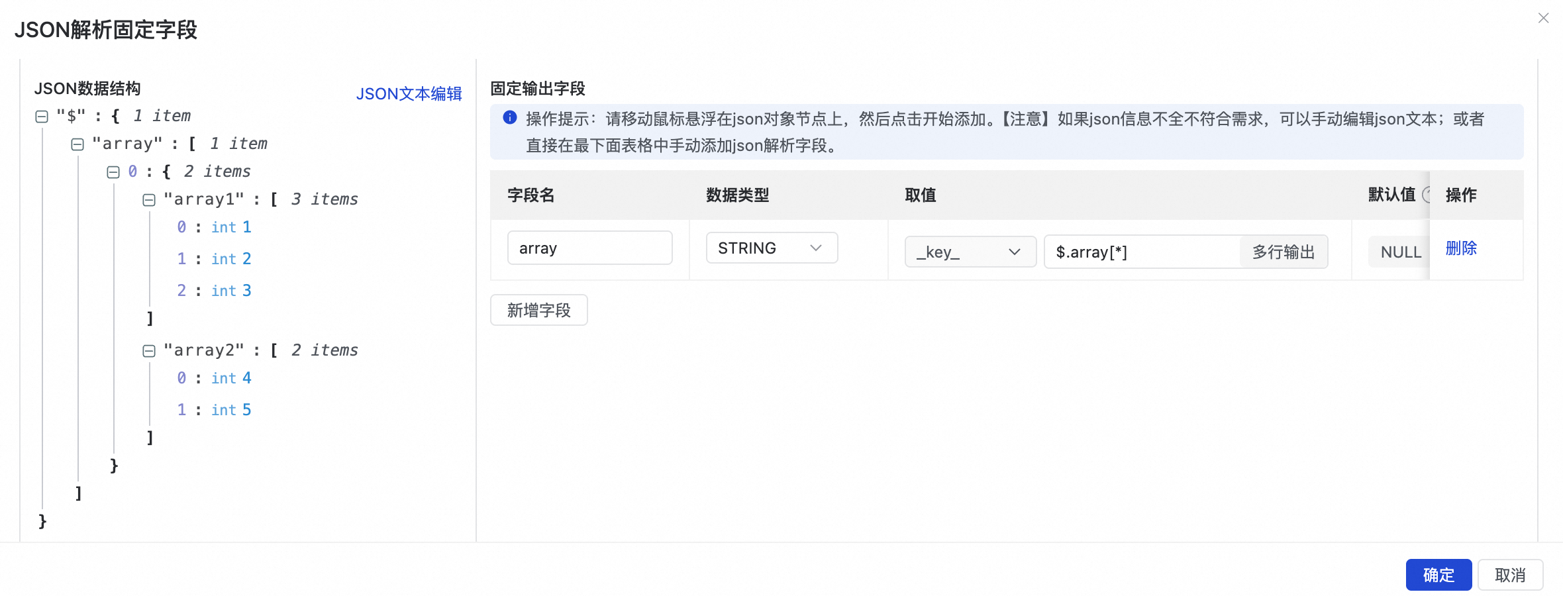
Task: Collapse the object node with 2 items
Action: (x=113, y=173)
